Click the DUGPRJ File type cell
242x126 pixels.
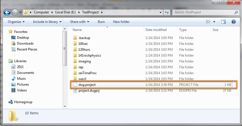pos(188,91)
